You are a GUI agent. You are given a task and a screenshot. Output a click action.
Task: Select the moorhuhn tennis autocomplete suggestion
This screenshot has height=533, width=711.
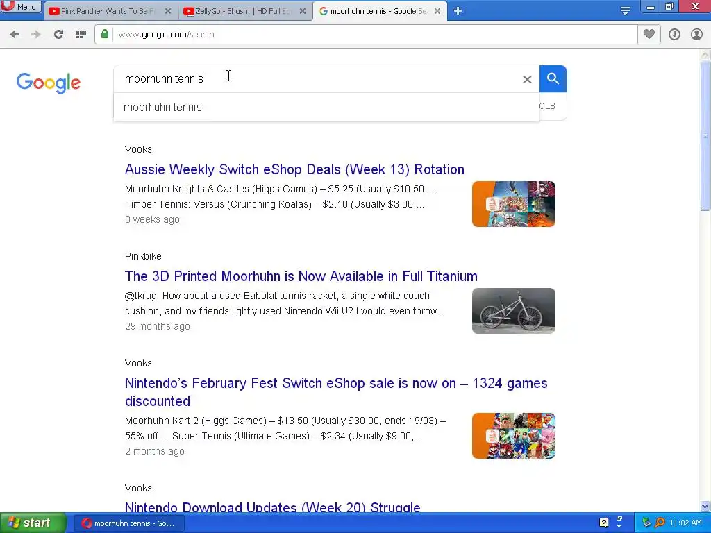326,108
